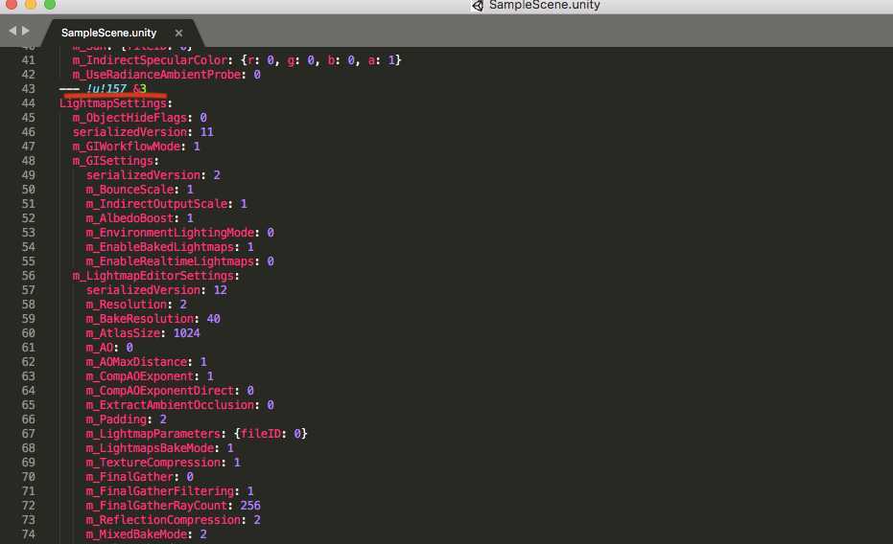Click 'm_CompAOExponent' key on line 63
Image resolution: width=893 pixels, height=544 pixels.
(140, 376)
